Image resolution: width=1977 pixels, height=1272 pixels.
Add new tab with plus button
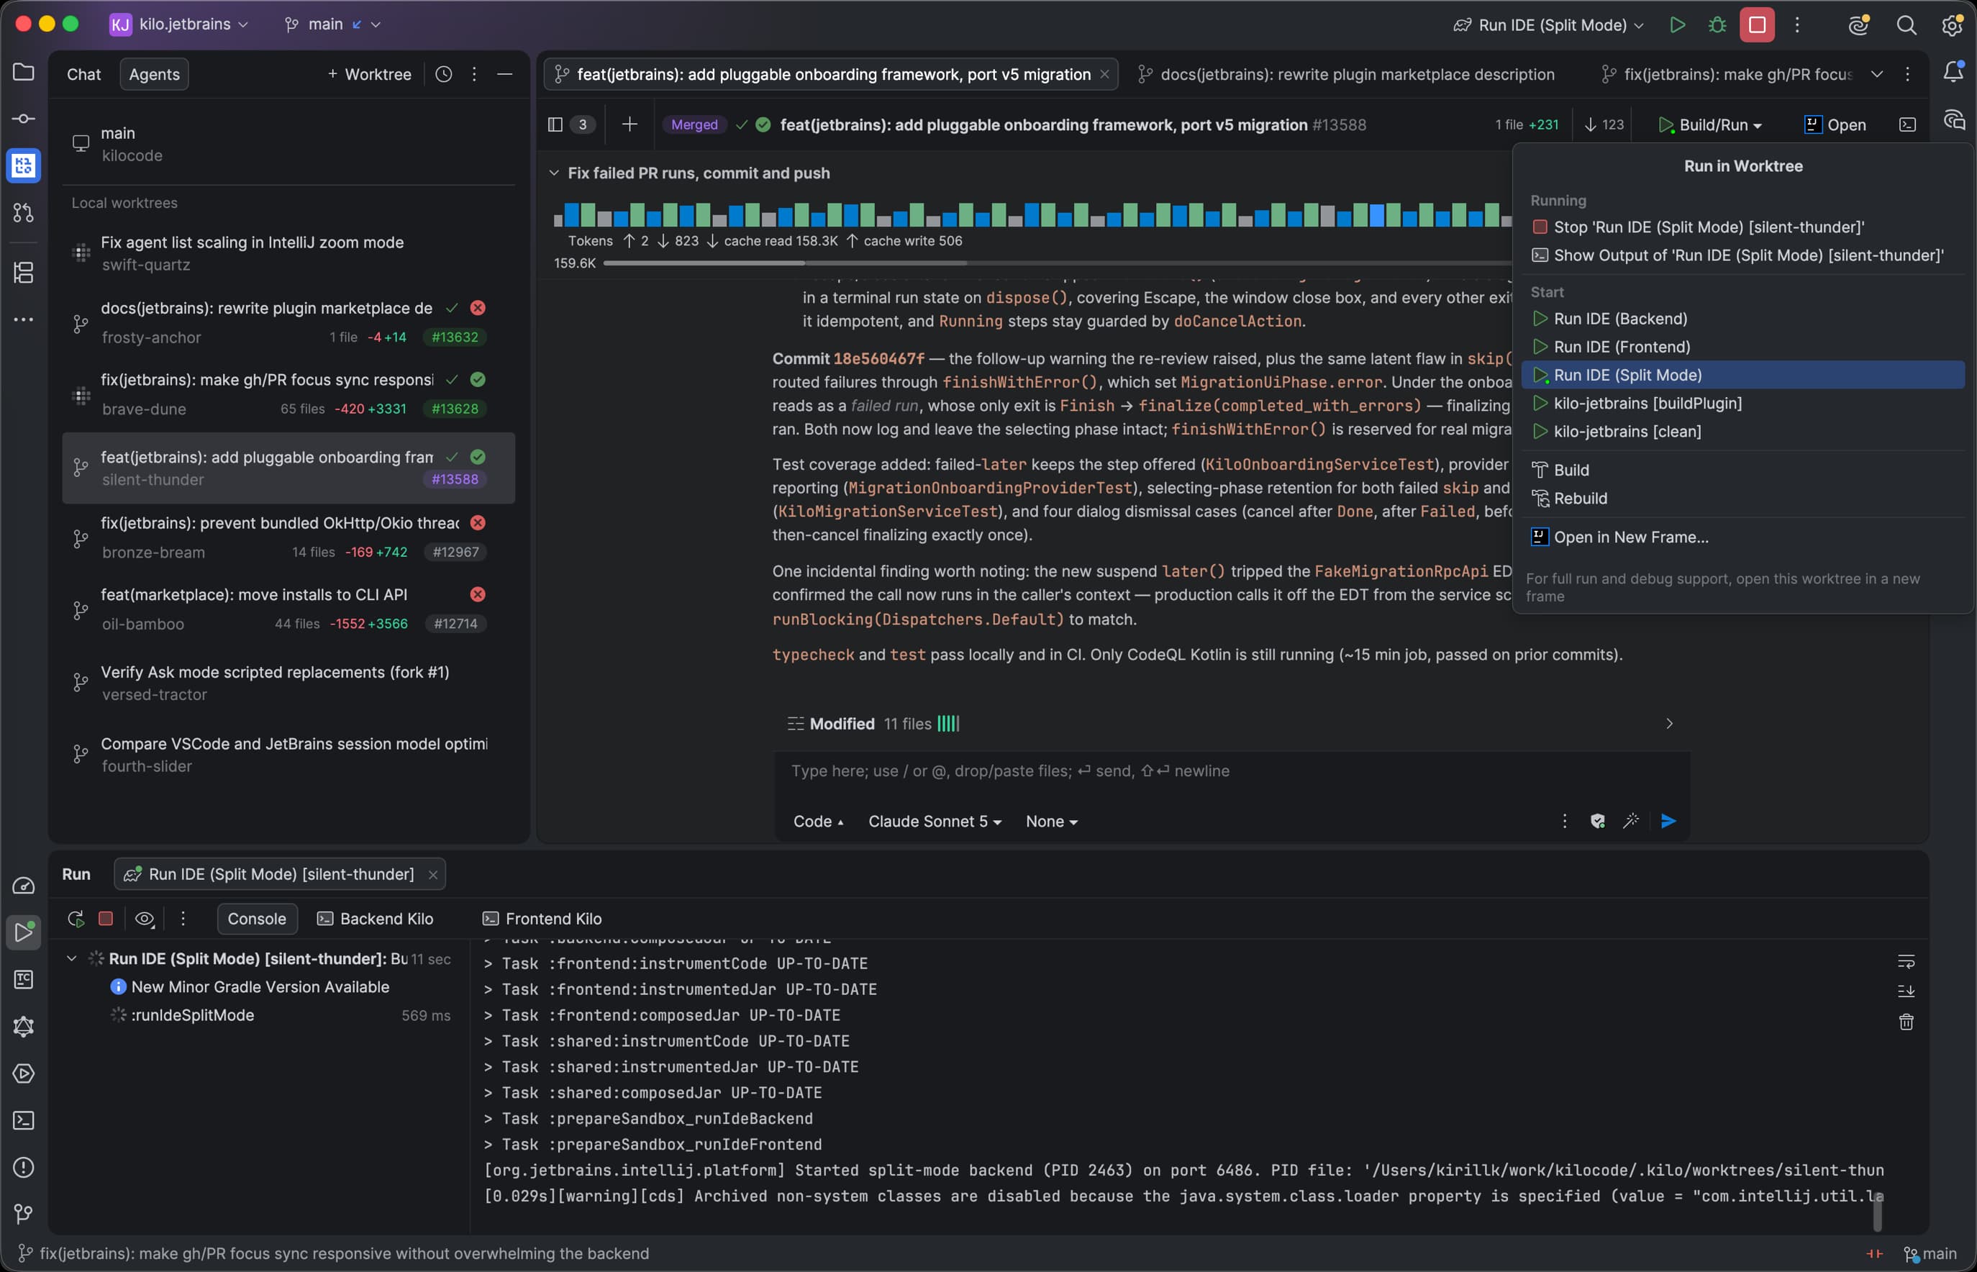pyautogui.click(x=630, y=124)
